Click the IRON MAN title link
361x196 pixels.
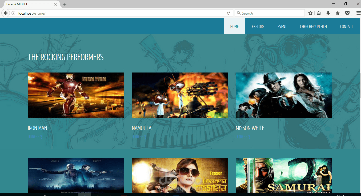(x=38, y=128)
